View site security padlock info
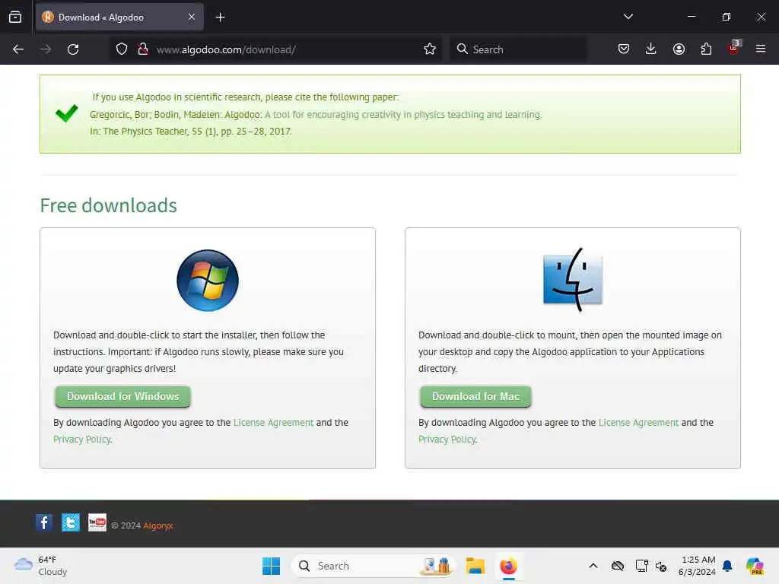Screen dimensions: 779x584 tap(143, 49)
